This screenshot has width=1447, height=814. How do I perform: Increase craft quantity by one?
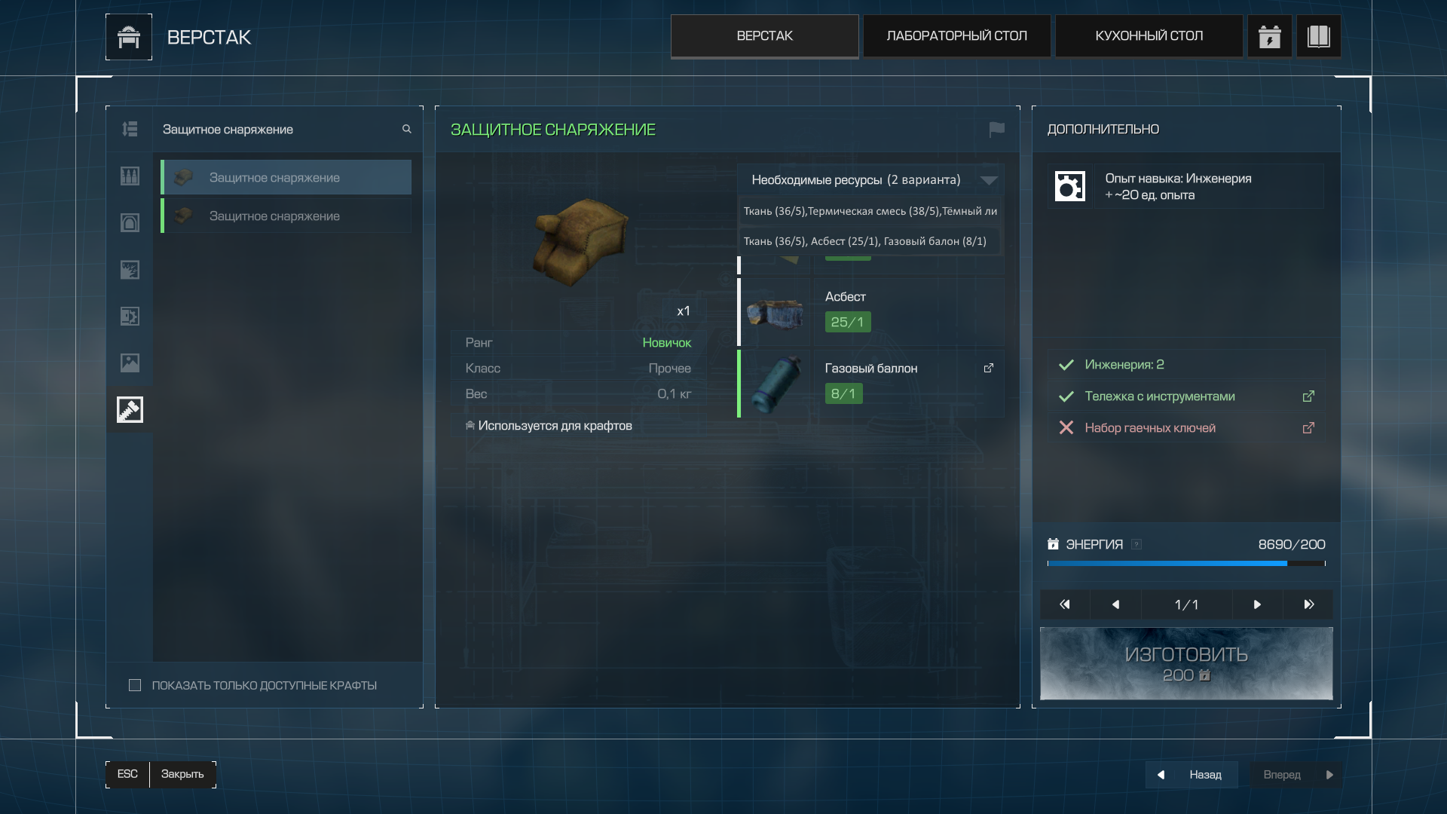(1257, 604)
